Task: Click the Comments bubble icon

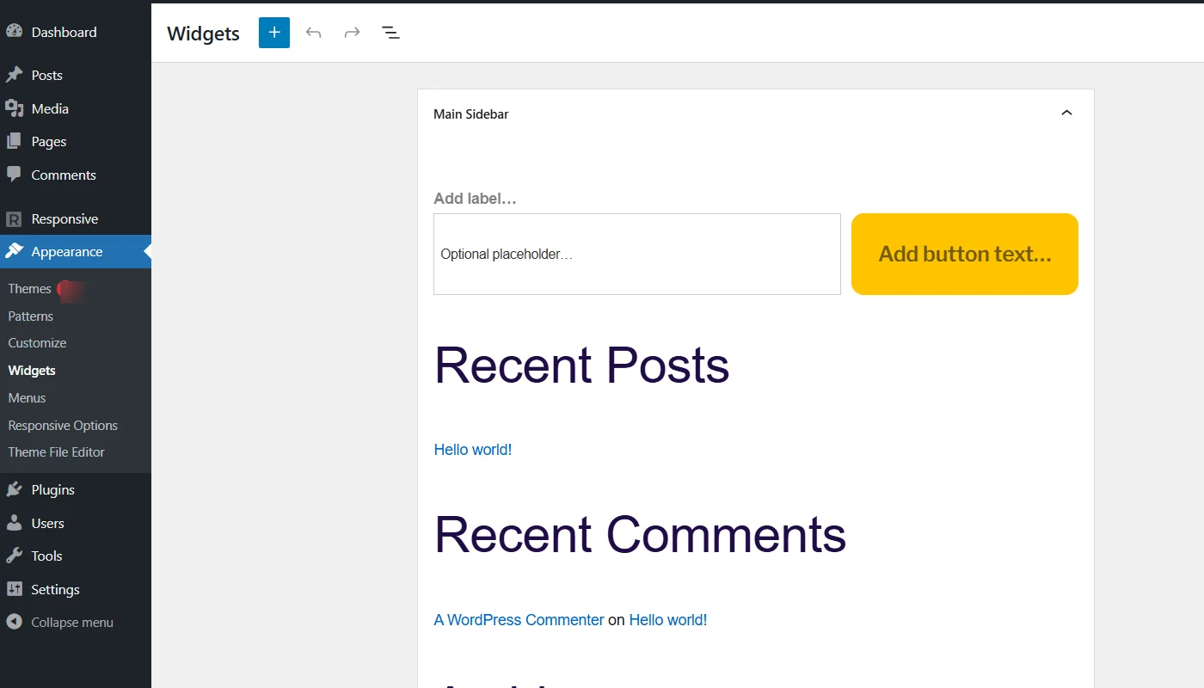Action: click(x=14, y=175)
